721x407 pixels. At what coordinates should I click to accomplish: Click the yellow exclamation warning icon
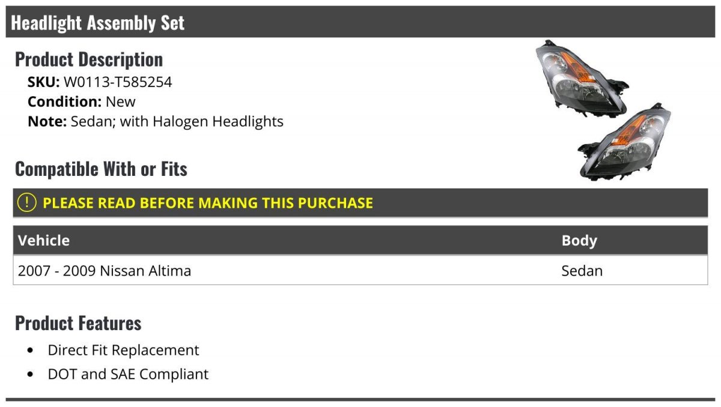click(x=27, y=203)
